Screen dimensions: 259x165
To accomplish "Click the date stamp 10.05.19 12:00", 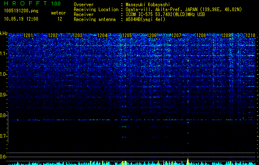I will [21, 19].
